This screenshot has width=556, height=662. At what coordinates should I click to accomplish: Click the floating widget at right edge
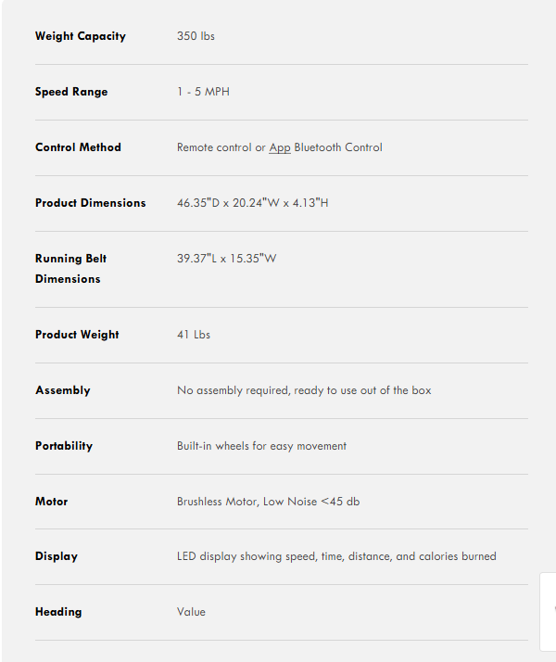coord(548,612)
